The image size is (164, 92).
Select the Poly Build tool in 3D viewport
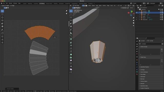pyautogui.click(x=71, y=54)
